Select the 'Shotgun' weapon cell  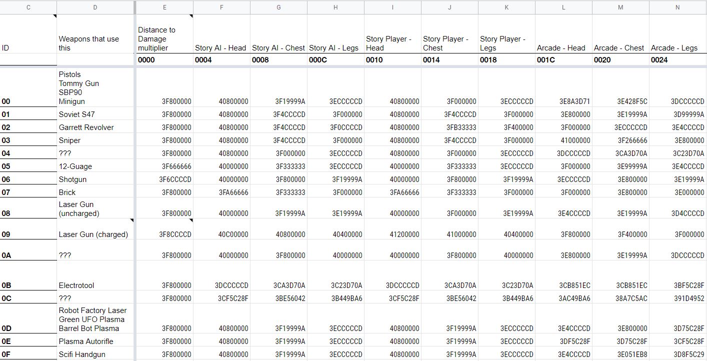coord(95,179)
